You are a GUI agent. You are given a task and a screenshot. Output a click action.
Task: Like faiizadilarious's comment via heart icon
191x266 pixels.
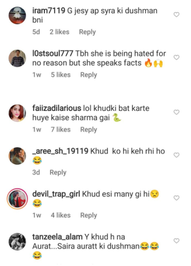click(176, 112)
